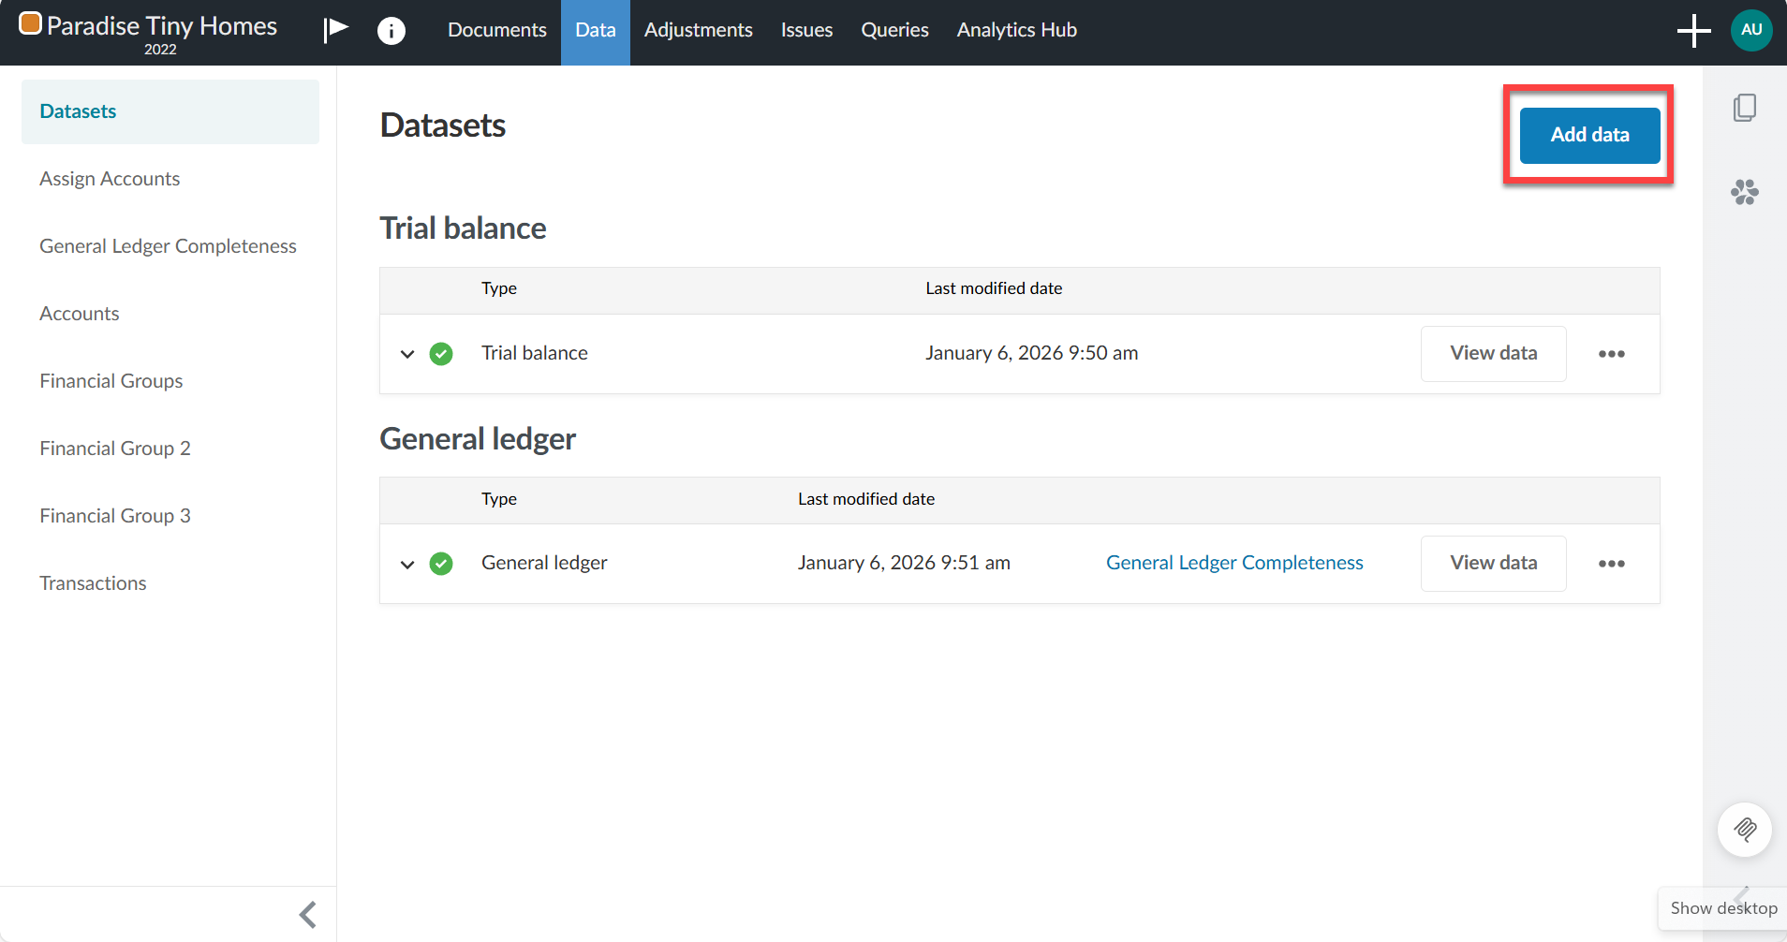Expand the General ledger dataset row
Viewport: 1787px width, 942px height.
click(407, 564)
